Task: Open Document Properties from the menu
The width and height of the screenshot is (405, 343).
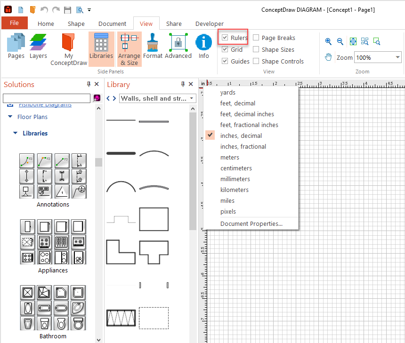Action: [x=251, y=223]
